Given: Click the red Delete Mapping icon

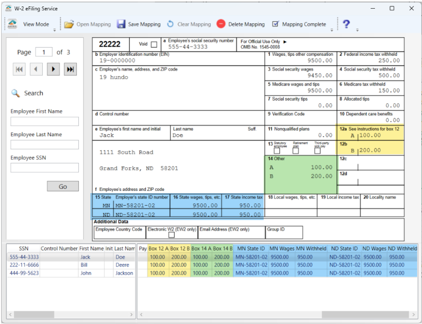Looking at the screenshot, I should point(221,24).
